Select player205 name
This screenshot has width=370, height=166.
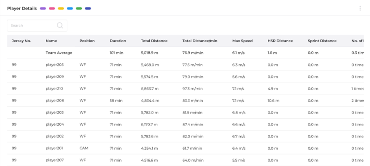(55, 65)
